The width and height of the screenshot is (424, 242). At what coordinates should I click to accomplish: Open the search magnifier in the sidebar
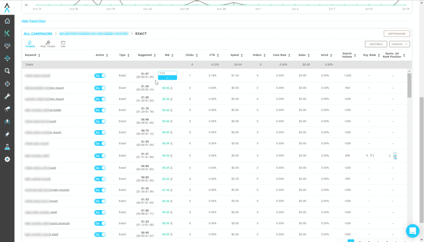[7, 71]
